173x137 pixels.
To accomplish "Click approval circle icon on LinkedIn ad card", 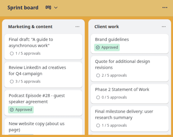I will coord(12,82).
